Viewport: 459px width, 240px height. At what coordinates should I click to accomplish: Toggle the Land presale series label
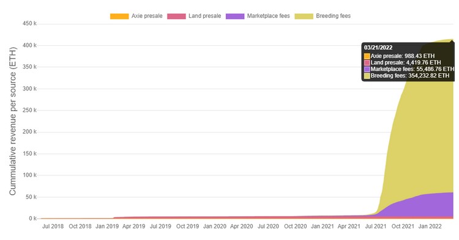pos(204,16)
